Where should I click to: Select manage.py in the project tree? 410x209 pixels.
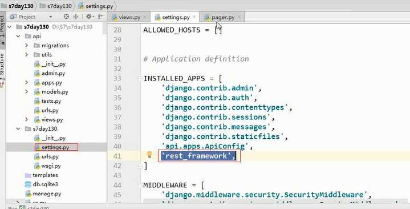(47, 194)
